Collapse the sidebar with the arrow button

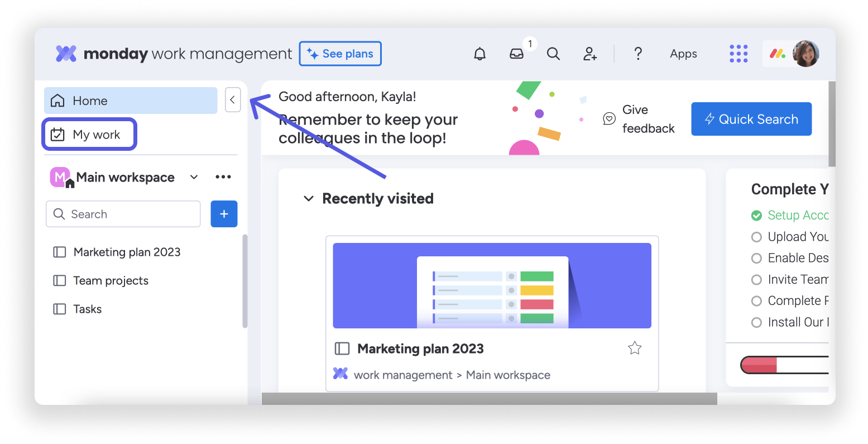233,100
